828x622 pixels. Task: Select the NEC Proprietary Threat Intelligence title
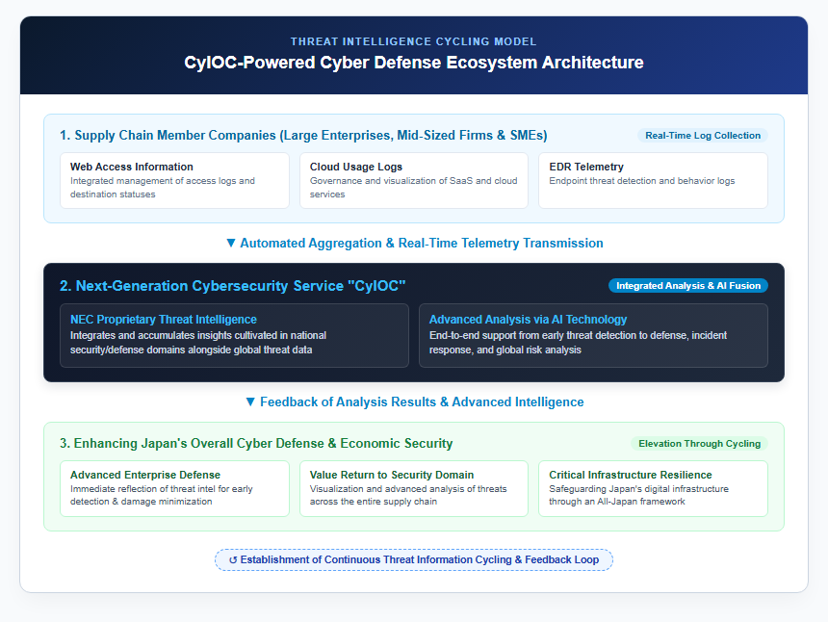coord(164,320)
